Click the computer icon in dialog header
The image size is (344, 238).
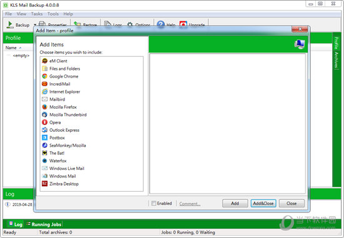300,44
